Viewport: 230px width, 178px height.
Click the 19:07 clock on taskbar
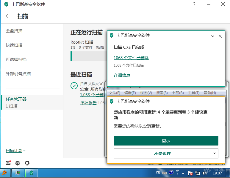pyautogui.click(x=217, y=173)
